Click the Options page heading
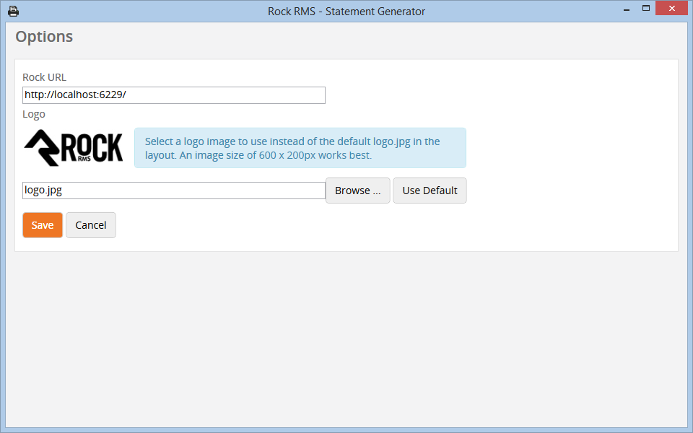This screenshot has width=693, height=433. [x=44, y=37]
